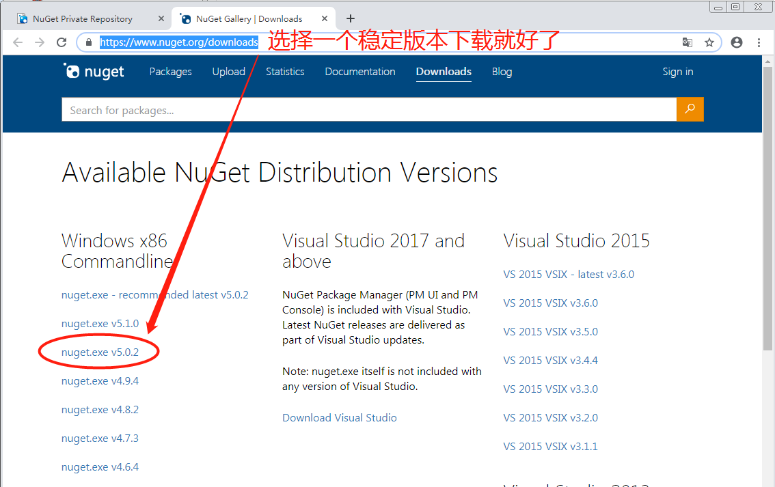Download nuget.exe v4.8.2
Image resolution: width=775 pixels, height=487 pixels.
coord(100,409)
